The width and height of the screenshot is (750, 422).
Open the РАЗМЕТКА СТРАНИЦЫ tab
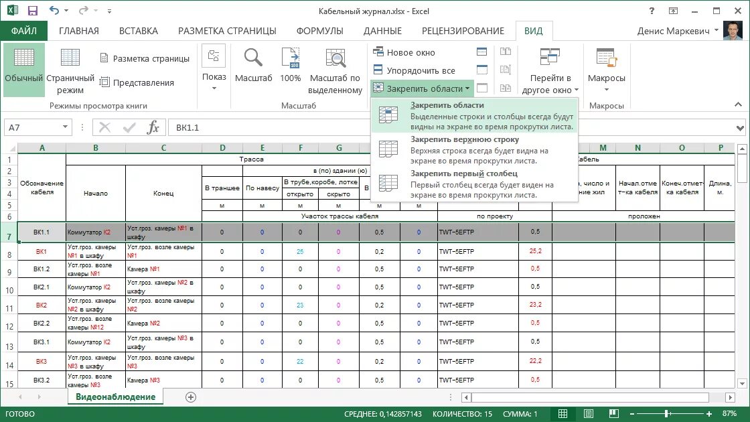[227, 31]
